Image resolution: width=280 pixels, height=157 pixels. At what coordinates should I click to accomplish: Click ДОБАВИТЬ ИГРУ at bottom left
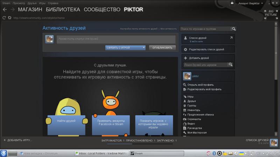[18, 140]
